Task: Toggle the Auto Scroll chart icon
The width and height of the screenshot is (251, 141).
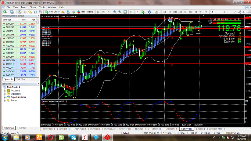Action: point(132,12)
